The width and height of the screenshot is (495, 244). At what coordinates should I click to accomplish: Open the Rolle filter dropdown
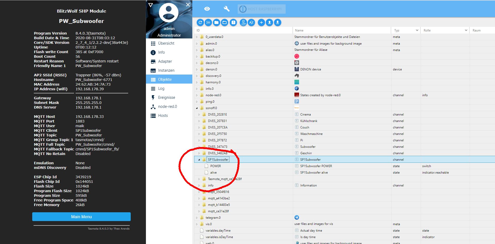445,30
